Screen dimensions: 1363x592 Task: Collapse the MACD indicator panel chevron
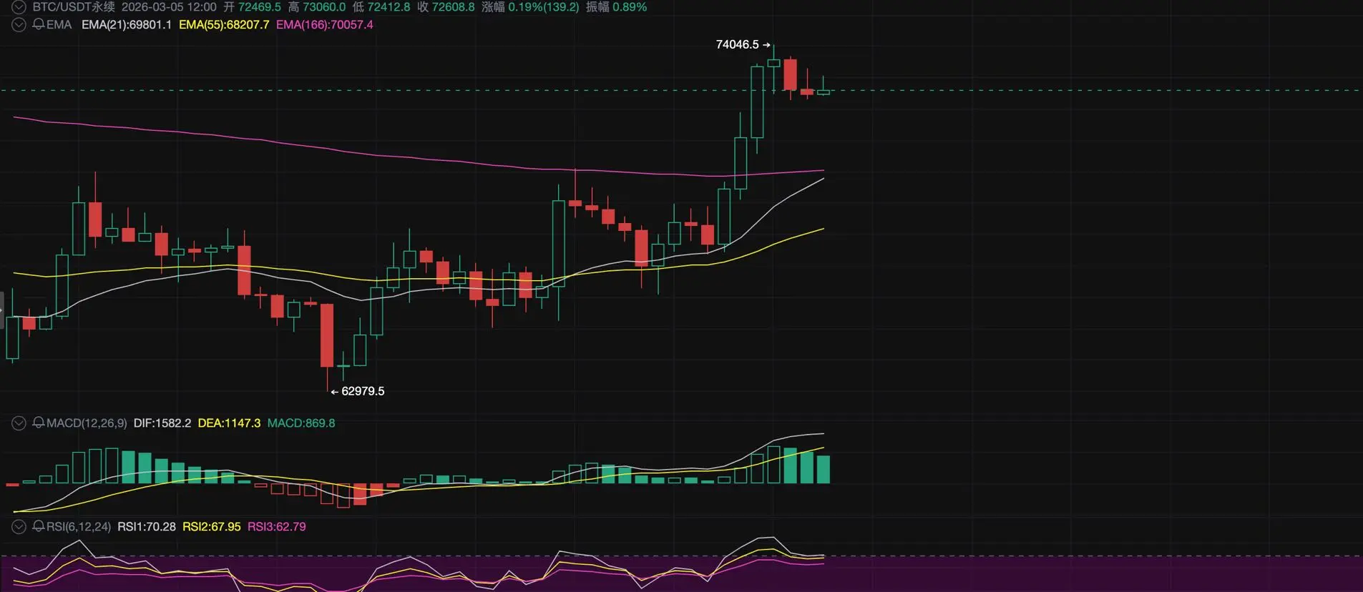19,423
